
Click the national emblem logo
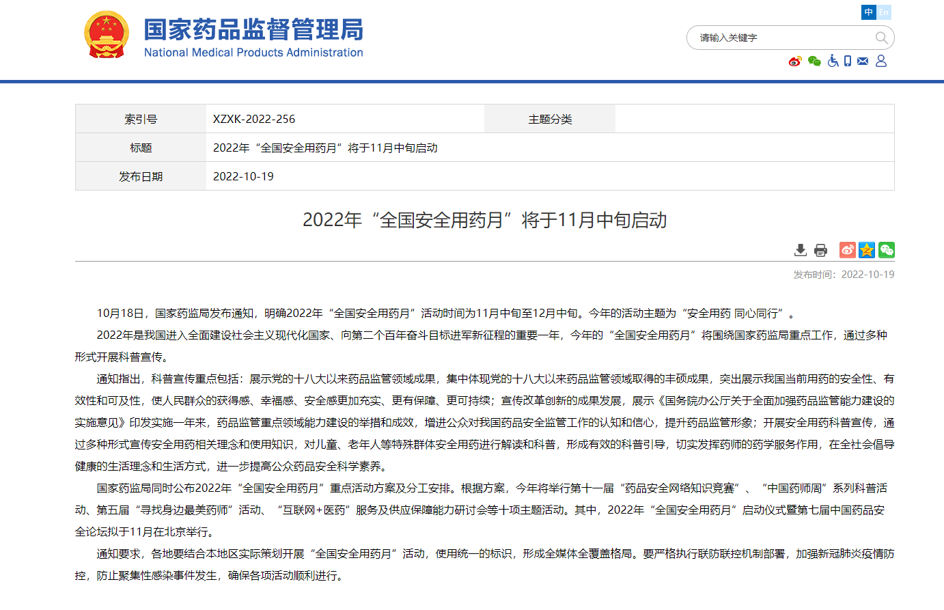click(x=106, y=35)
